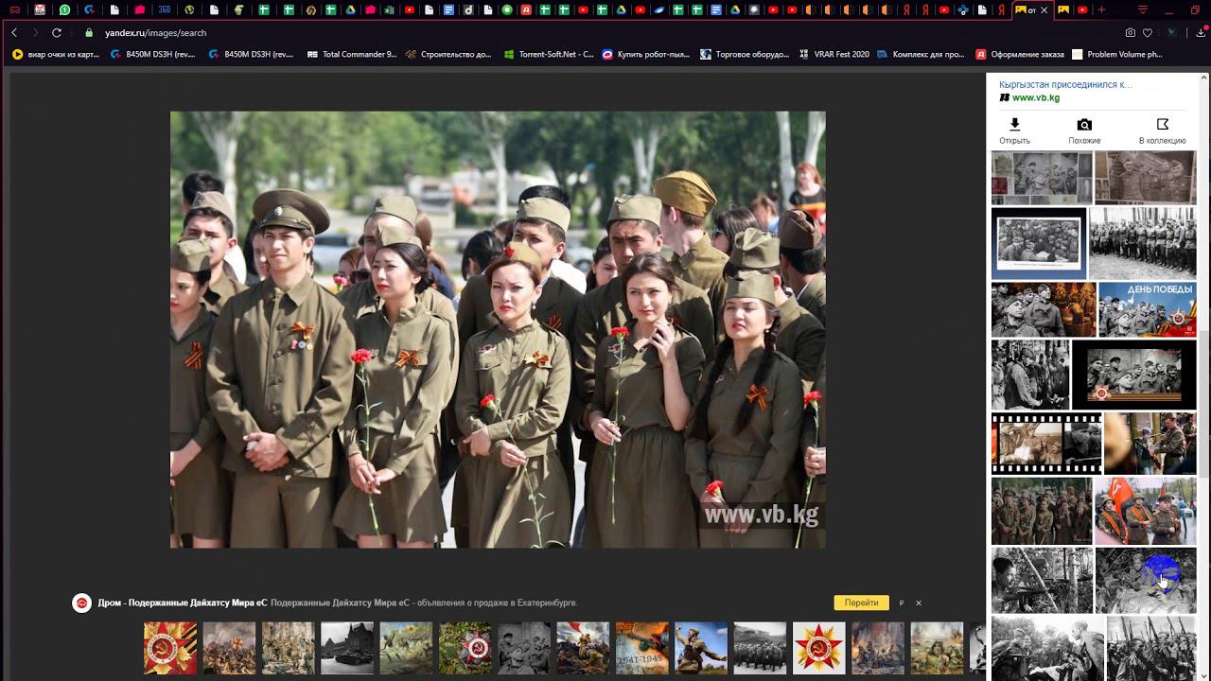Bookmark page with heart icon

pos(1148,32)
